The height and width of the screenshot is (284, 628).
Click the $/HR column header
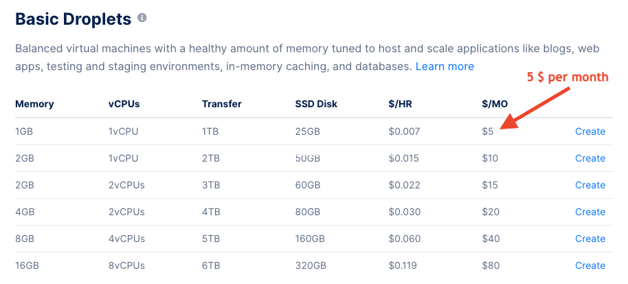(x=400, y=104)
